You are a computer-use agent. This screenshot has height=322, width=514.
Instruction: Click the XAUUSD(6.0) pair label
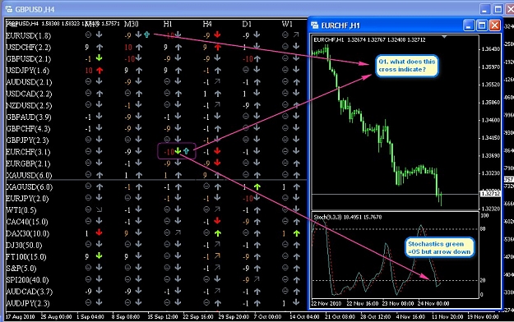click(29, 175)
